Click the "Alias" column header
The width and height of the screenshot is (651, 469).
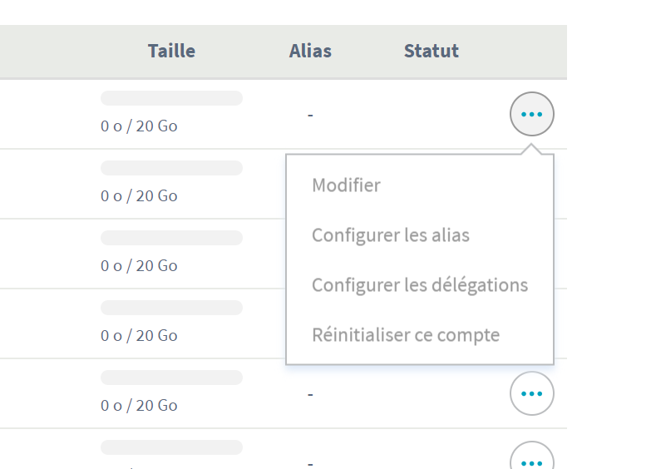click(310, 51)
